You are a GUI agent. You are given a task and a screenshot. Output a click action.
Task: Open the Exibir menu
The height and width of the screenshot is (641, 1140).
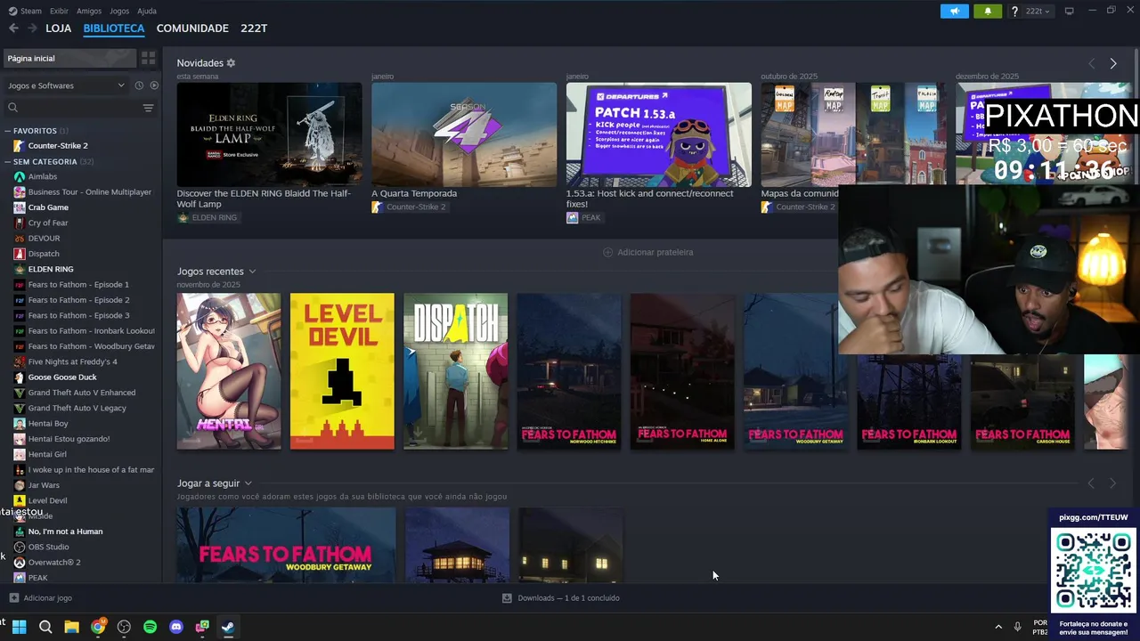[59, 11]
